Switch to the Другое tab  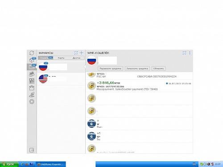(76, 58)
